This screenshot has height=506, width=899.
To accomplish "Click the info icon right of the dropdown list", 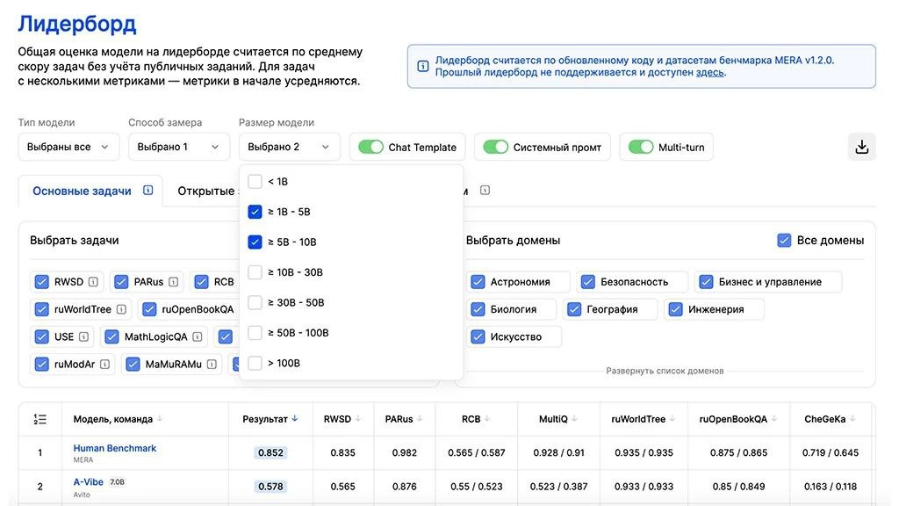I will pyautogui.click(x=485, y=190).
